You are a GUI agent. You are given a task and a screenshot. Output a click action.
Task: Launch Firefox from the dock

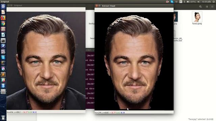tap(3, 18)
